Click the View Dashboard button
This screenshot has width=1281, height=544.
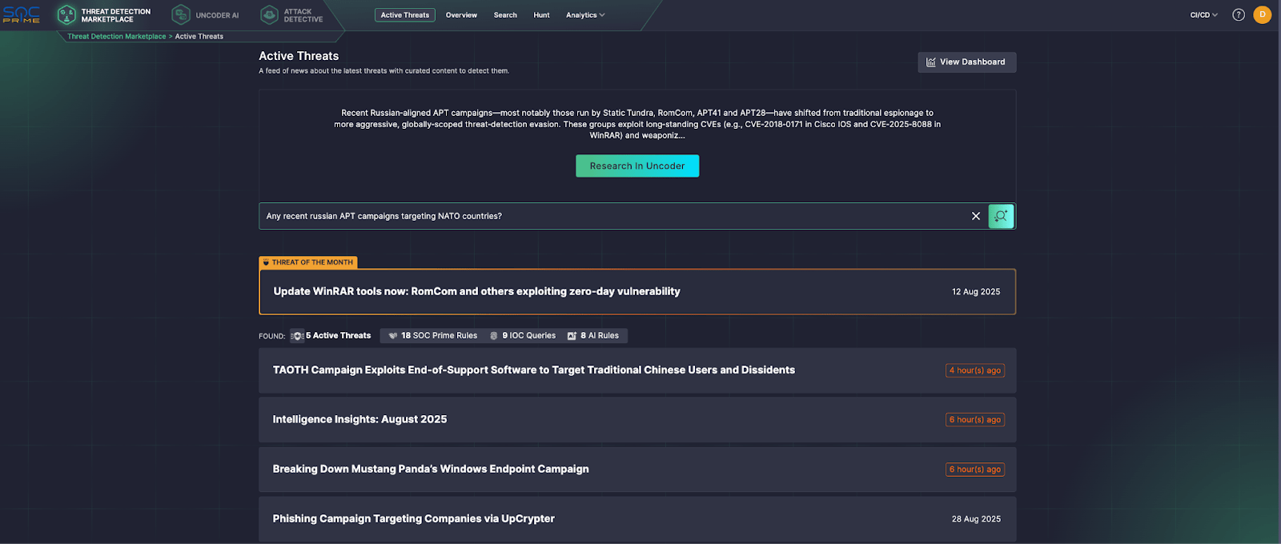pos(967,62)
